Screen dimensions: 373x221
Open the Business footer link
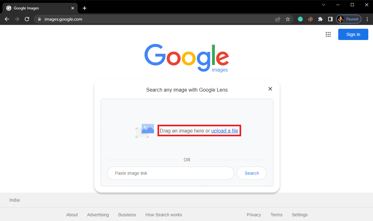click(127, 215)
